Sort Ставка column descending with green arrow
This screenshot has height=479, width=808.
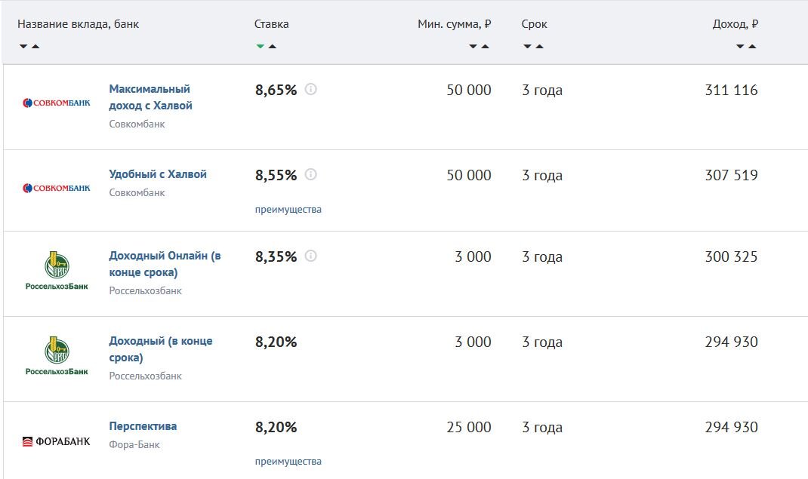click(x=260, y=47)
